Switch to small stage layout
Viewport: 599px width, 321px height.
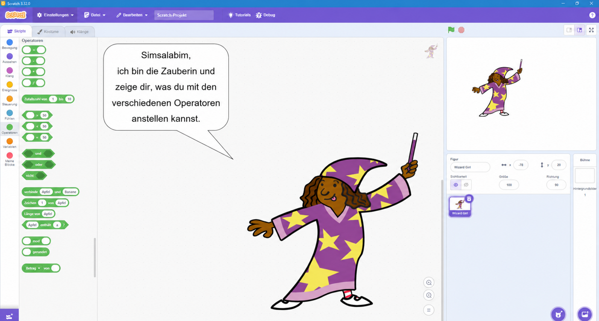click(x=569, y=30)
